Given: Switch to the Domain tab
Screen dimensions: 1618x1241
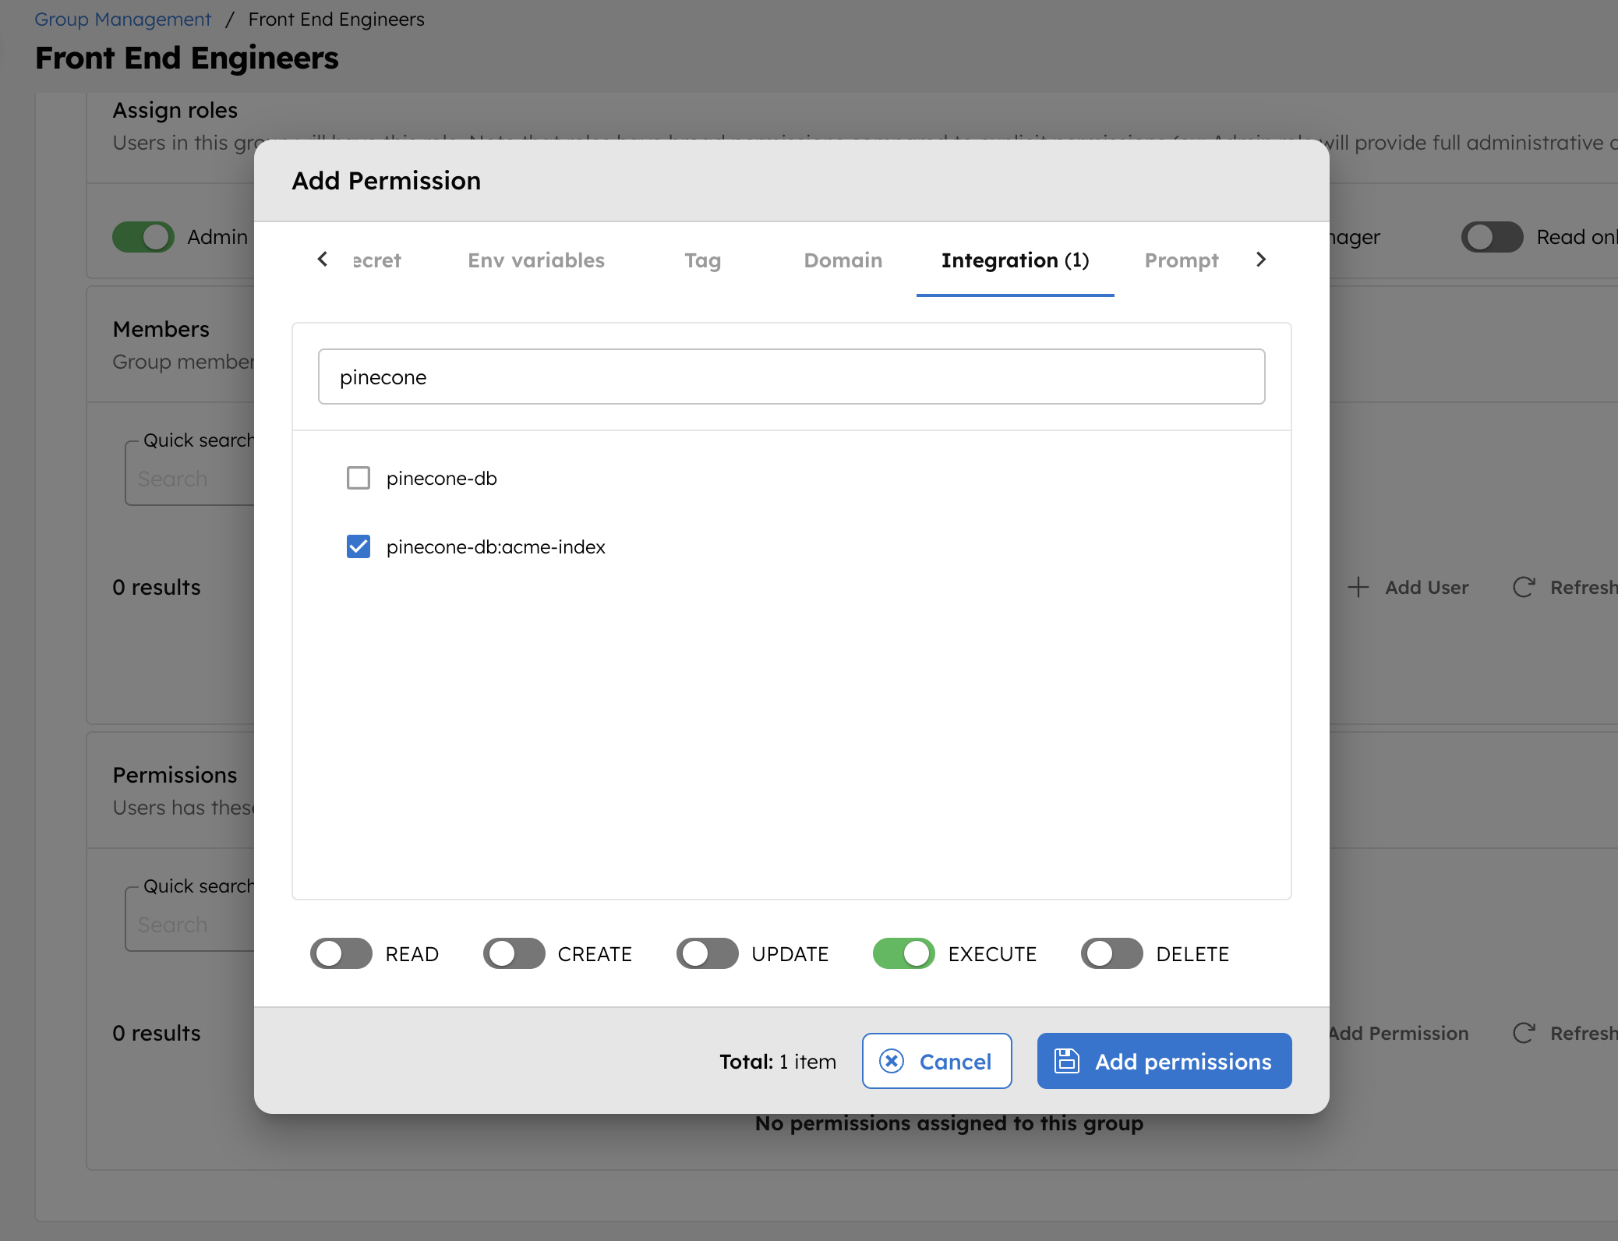Looking at the screenshot, I should [x=844, y=260].
